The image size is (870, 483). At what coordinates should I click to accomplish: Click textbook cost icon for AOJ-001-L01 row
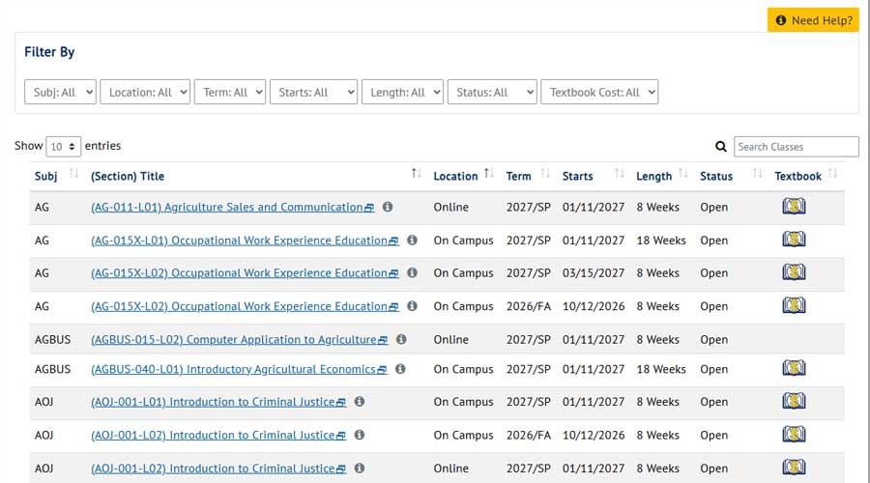pos(794,401)
